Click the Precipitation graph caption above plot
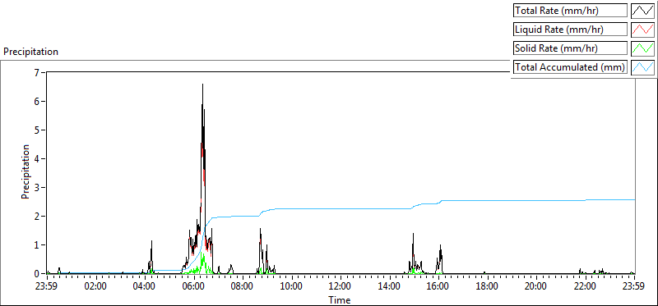The height and width of the screenshot is (306, 658). pos(30,52)
